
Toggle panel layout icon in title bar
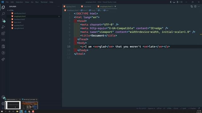pos(174,2)
